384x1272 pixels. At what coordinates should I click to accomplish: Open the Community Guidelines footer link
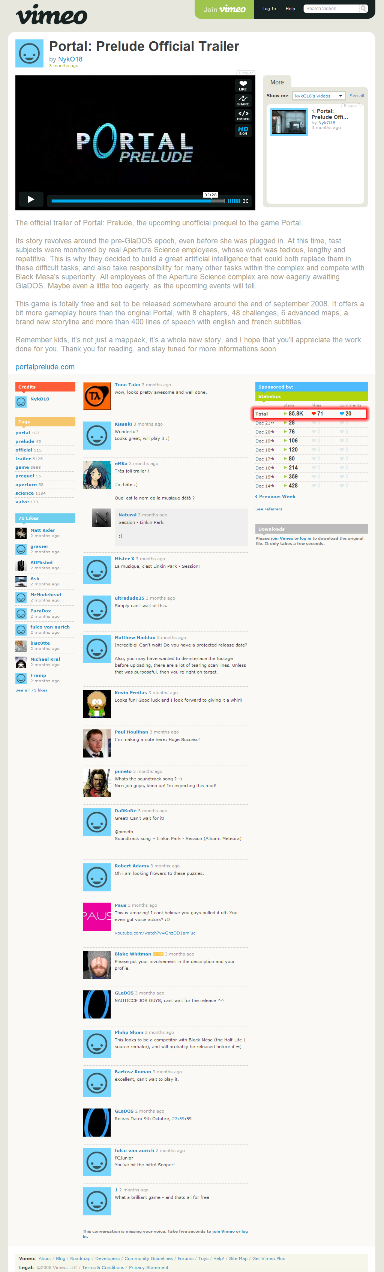pyautogui.click(x=148, y=1258)
